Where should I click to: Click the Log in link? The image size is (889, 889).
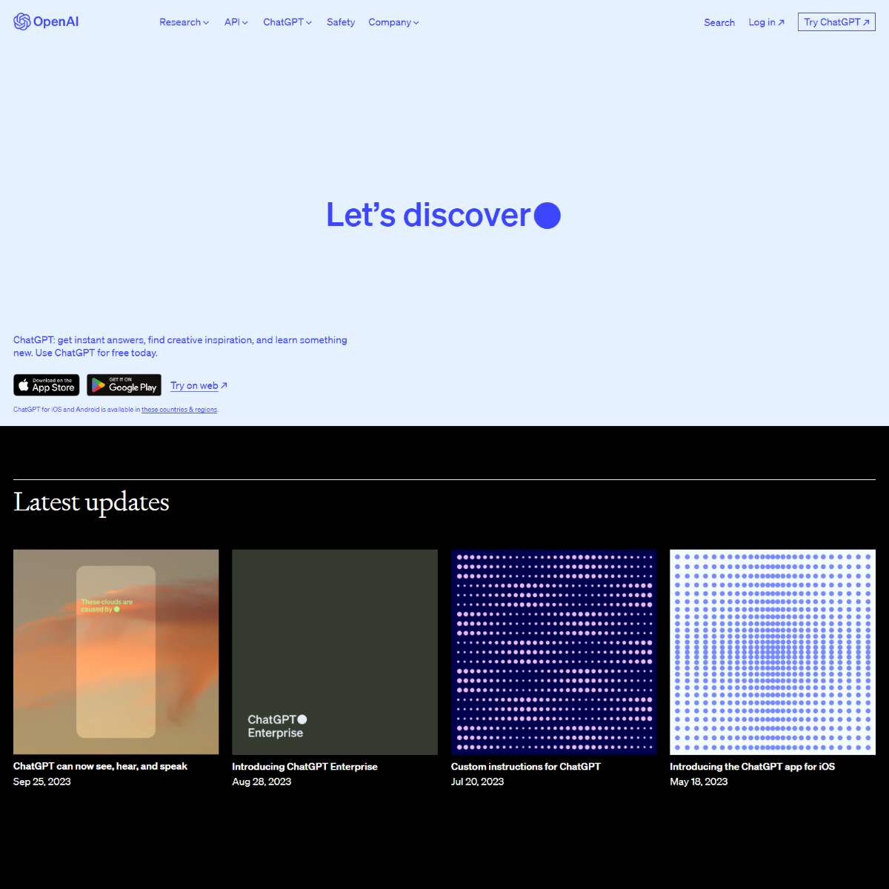pos(766,22)
